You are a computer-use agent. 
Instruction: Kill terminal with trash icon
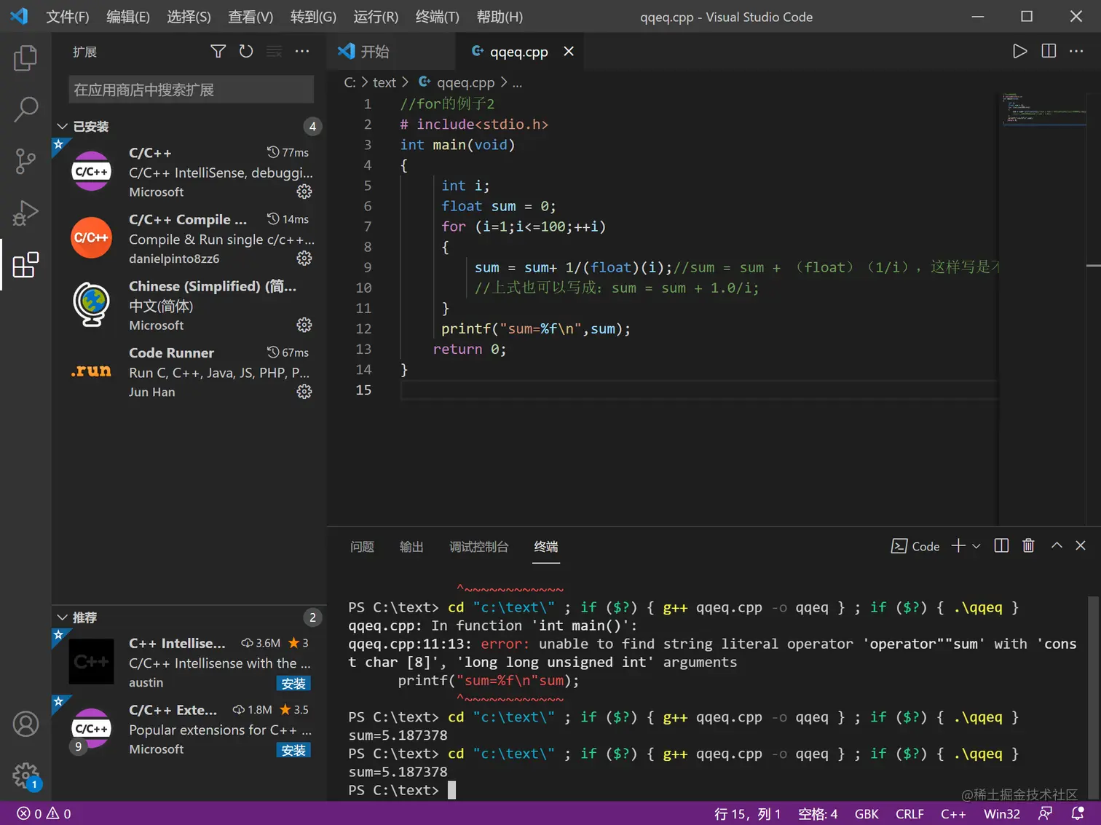click(1028, 545)
